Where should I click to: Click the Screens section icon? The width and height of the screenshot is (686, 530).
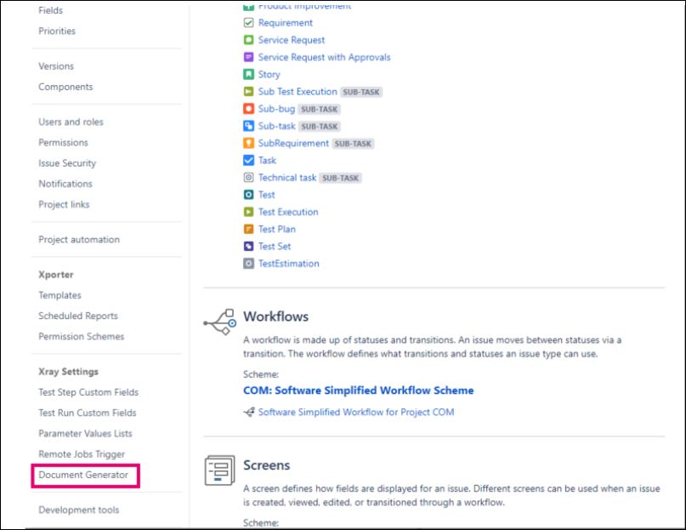click(x=219, y=472)
